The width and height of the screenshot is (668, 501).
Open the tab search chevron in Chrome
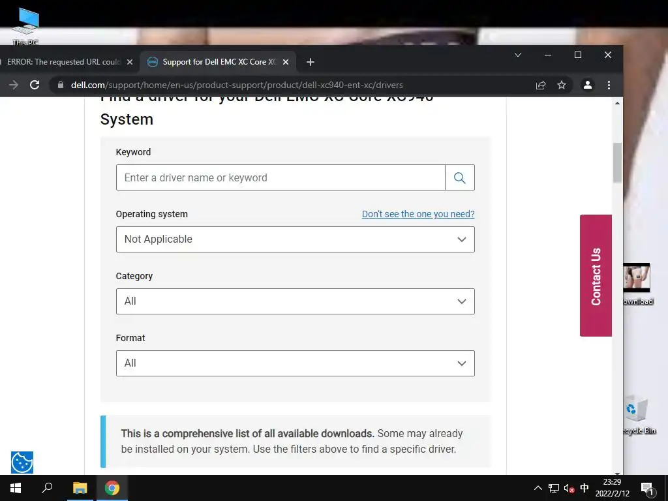point(518,55)
